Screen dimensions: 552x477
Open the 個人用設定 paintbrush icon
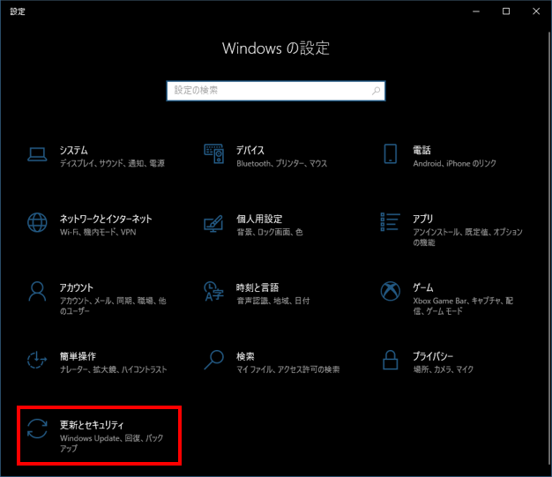click(213, 224)
